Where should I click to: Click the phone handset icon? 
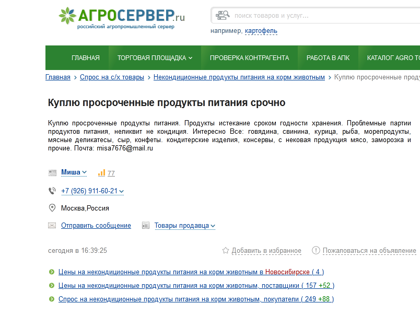(x=52, y=191)
